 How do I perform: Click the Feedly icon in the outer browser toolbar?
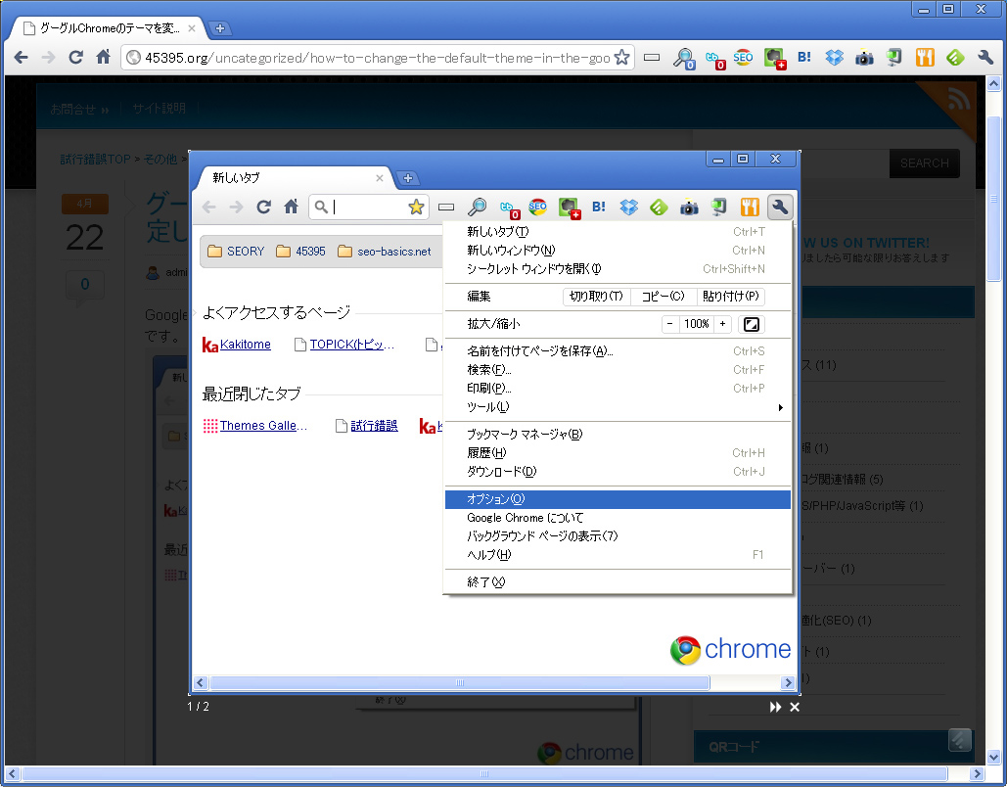955,58
